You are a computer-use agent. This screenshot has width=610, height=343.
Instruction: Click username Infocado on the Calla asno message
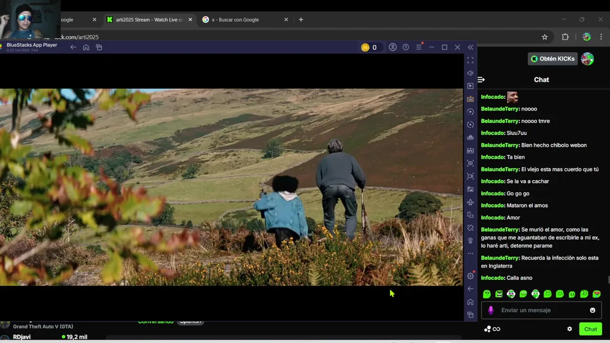[x=493, y=278]
